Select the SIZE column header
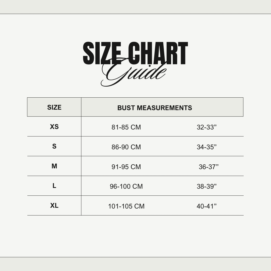The image size is (271, 271). [54, 107]
